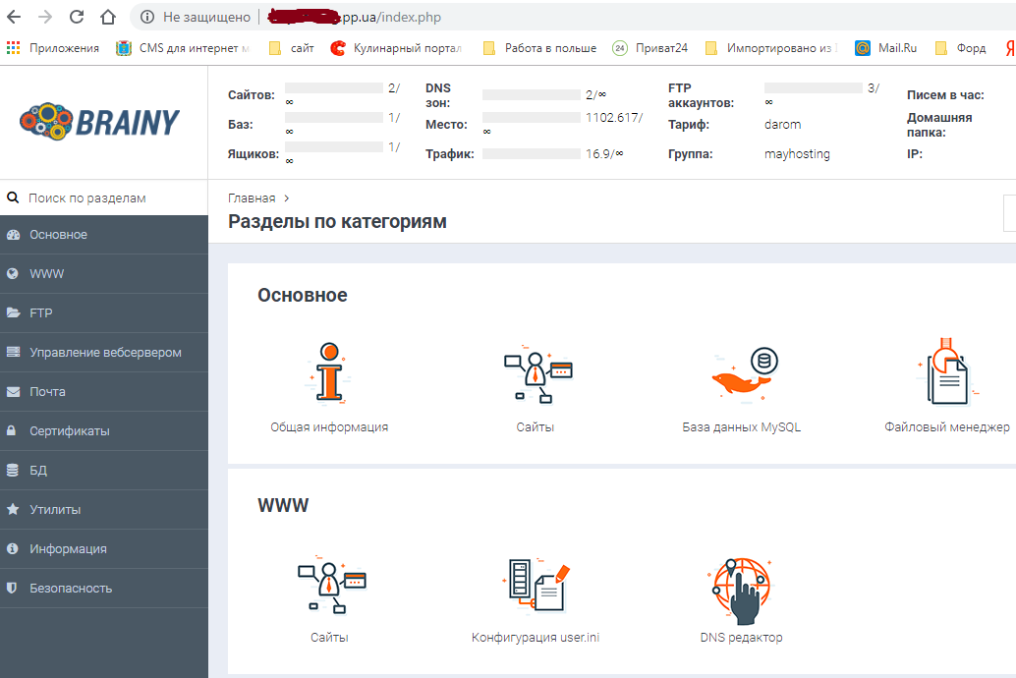Open the Приват24 bookmark
1016x678 pixels.
click(649, 48)
